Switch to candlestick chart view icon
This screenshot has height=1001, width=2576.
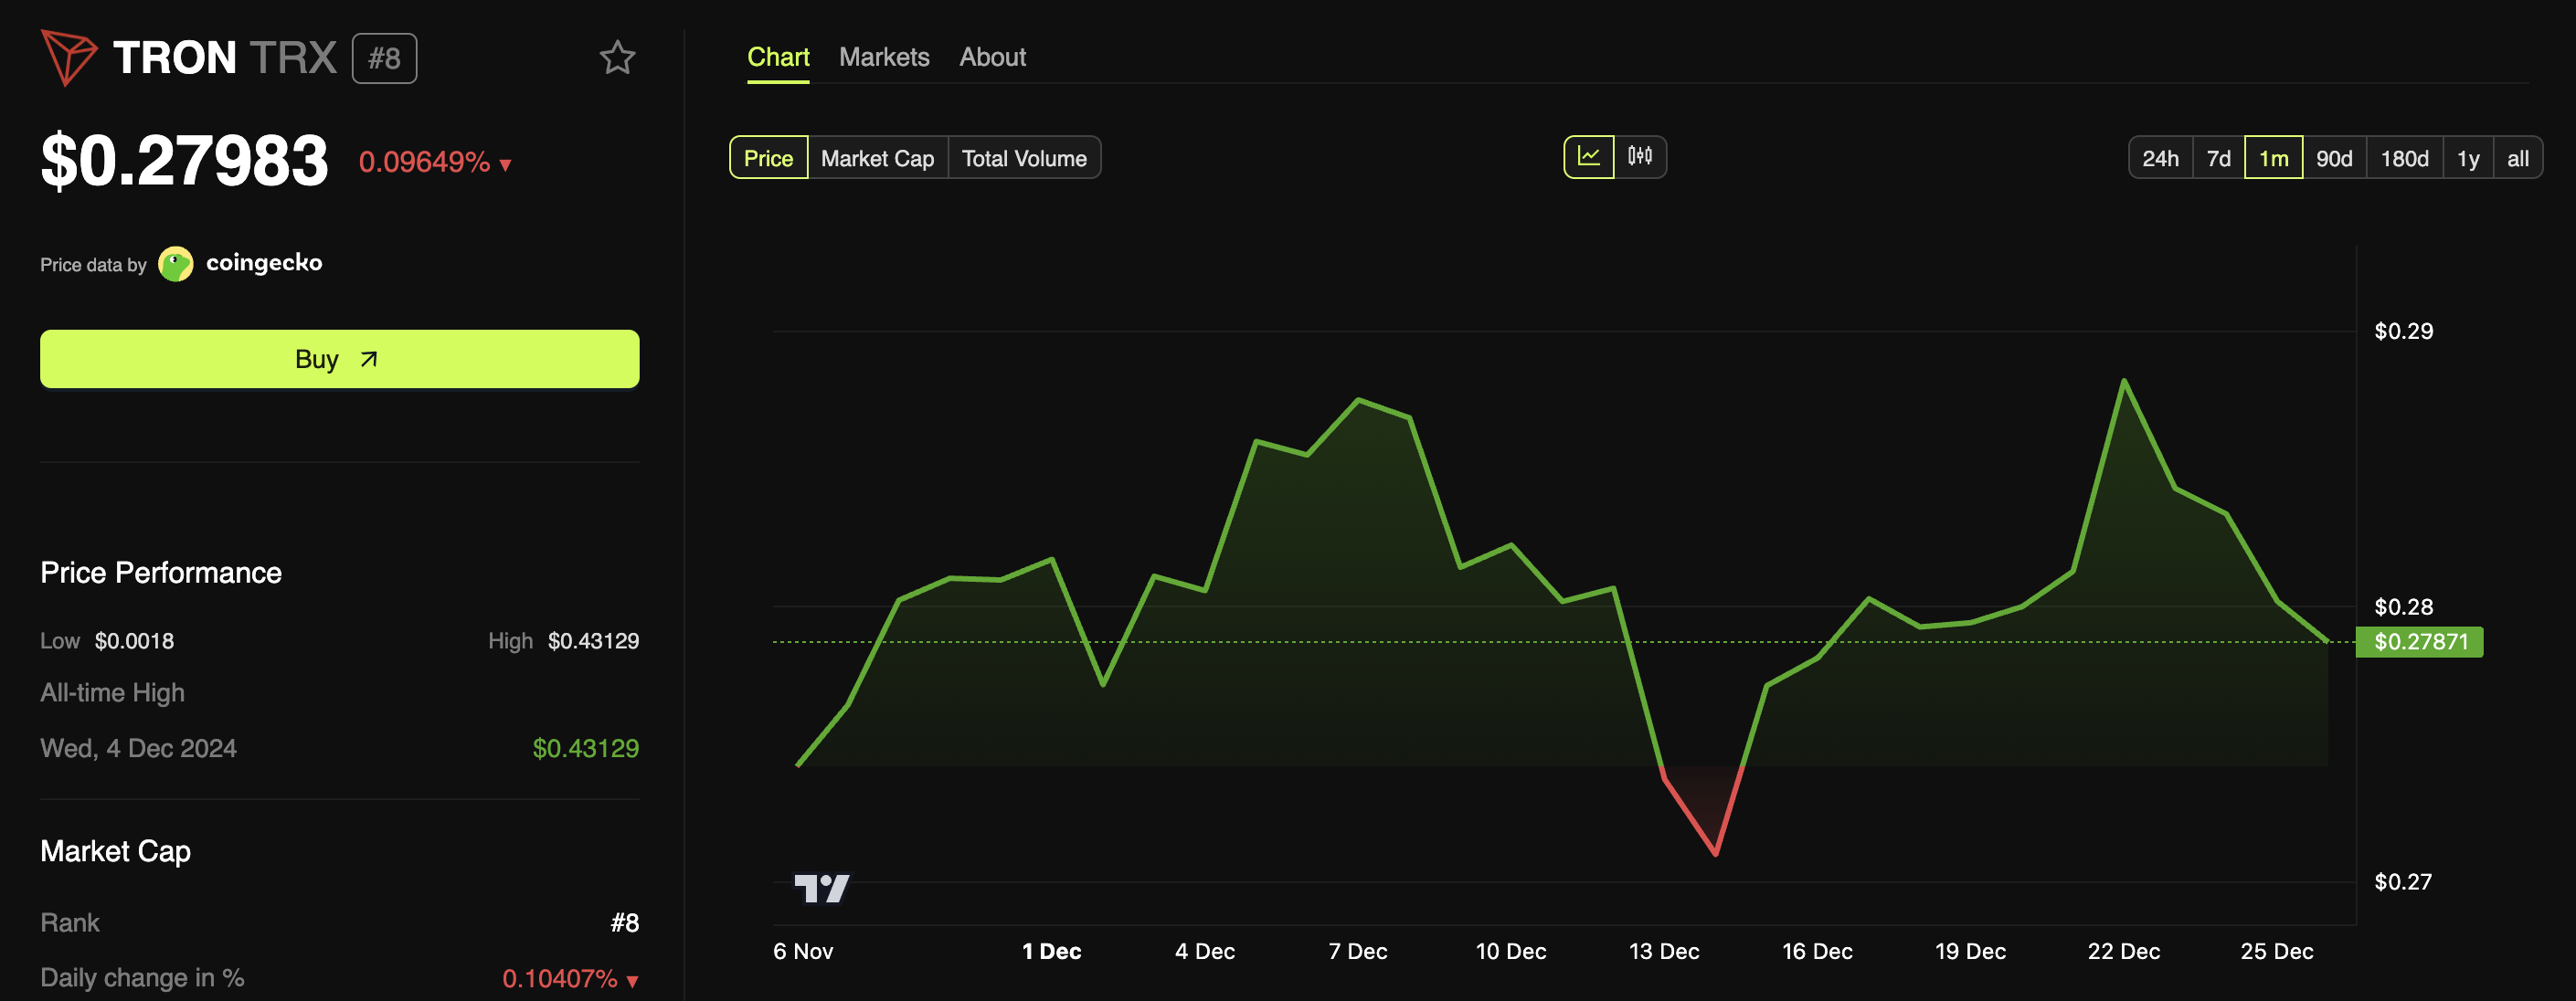pyautogui.click(x=1640, y=157)
